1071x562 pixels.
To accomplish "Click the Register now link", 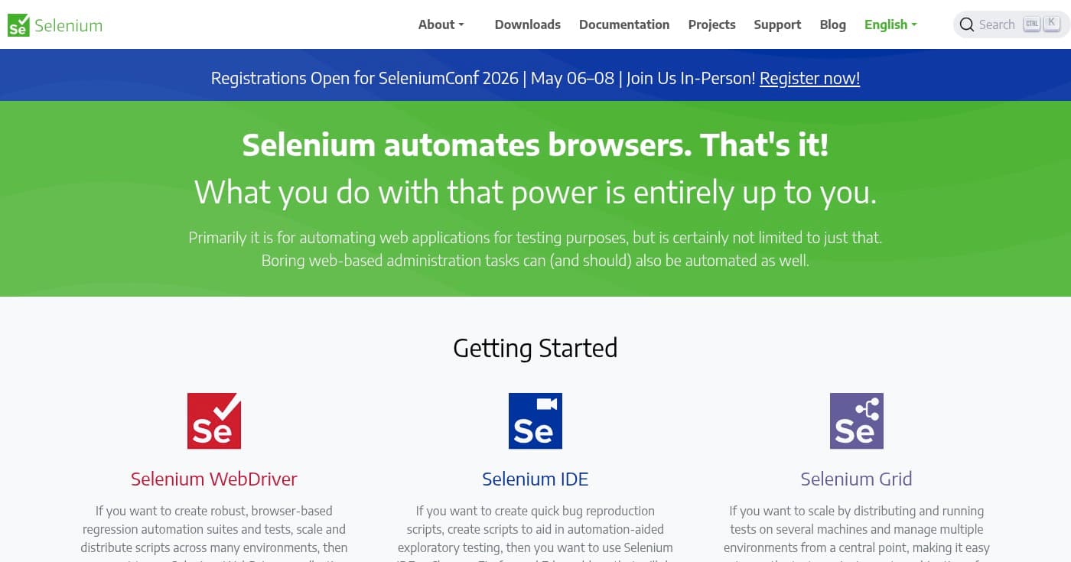I will tap(809, 78).
